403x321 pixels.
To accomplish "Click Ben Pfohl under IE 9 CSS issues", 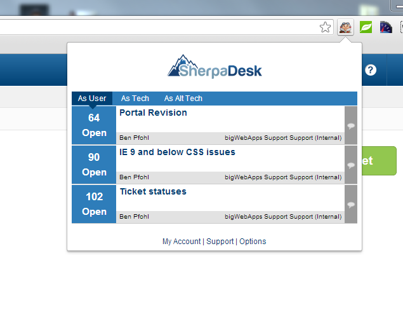I will click(134, 177).
